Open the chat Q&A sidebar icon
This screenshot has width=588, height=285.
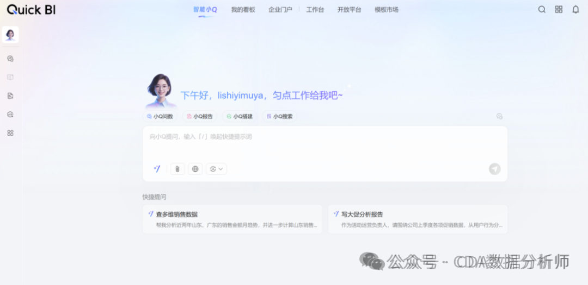coord(10,59)
